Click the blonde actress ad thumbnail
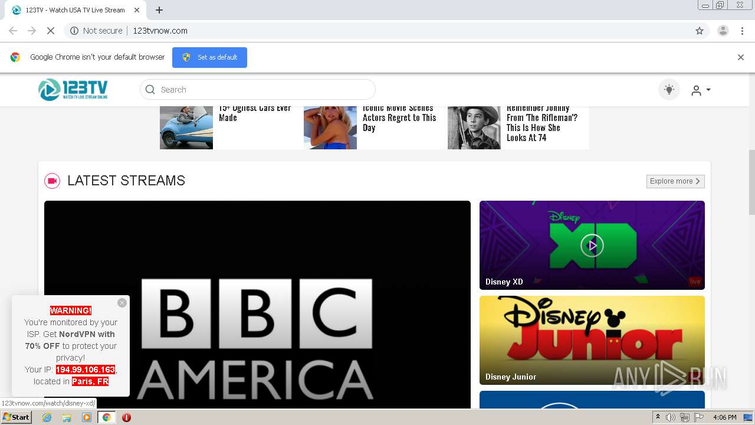 tap(330, 128)
